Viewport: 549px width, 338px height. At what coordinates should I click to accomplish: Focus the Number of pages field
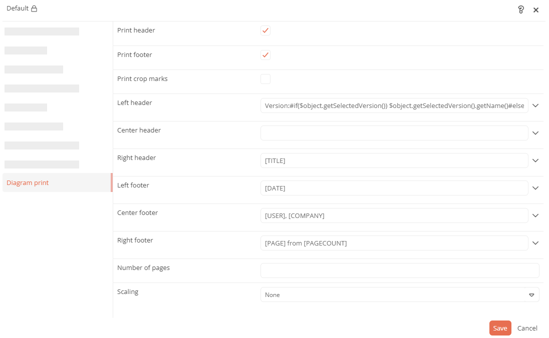[x=400, y=270]
